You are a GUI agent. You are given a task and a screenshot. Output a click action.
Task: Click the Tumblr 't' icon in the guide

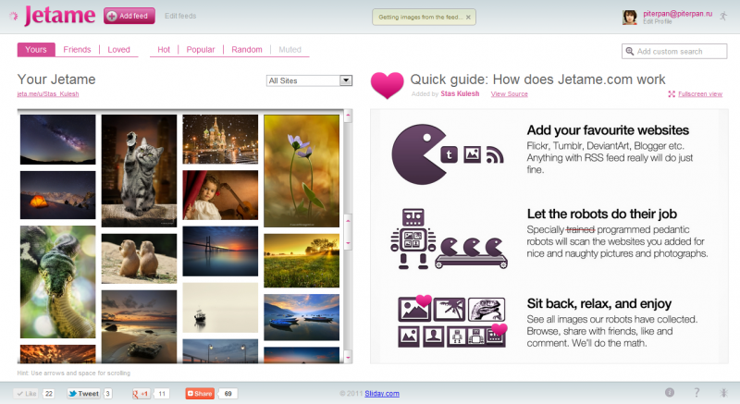click(x=450, y=154)
